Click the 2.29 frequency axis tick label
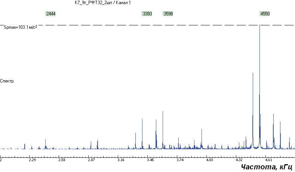 [x=32, y=160]
